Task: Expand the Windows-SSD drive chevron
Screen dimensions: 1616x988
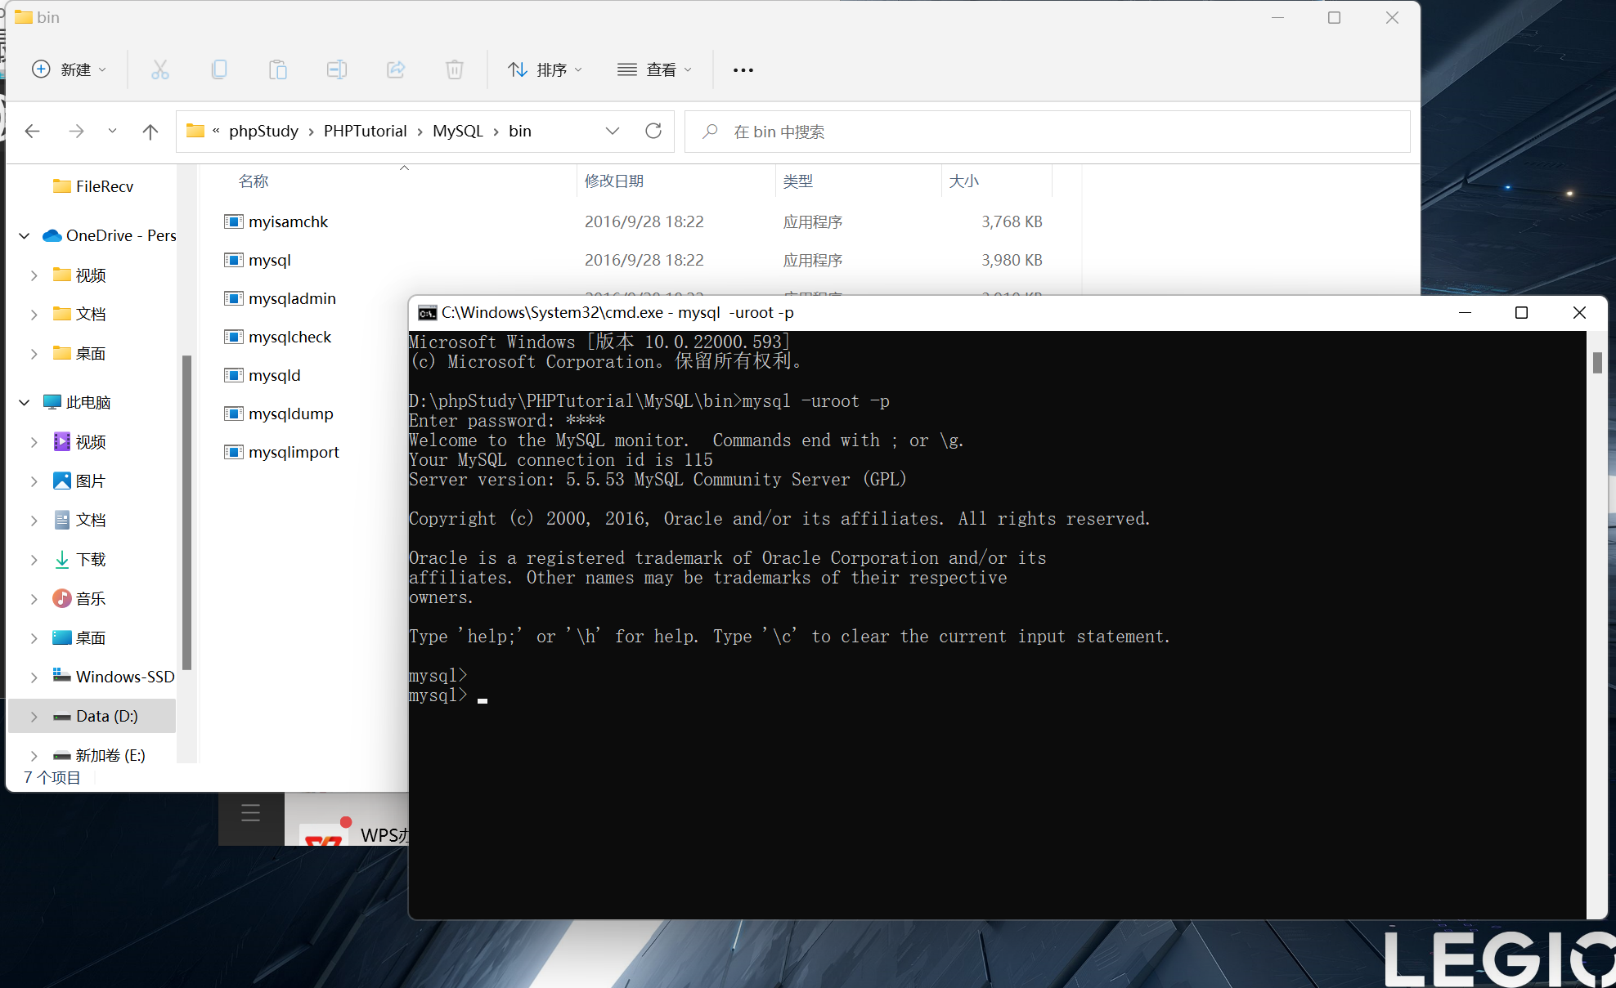Action: (34, 677)
